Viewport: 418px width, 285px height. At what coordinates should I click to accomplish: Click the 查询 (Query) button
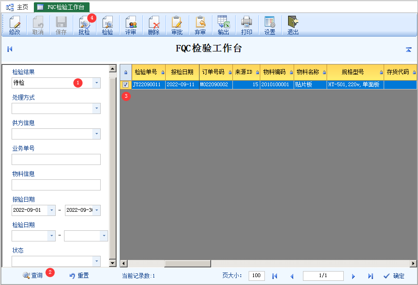coord(32,275)
